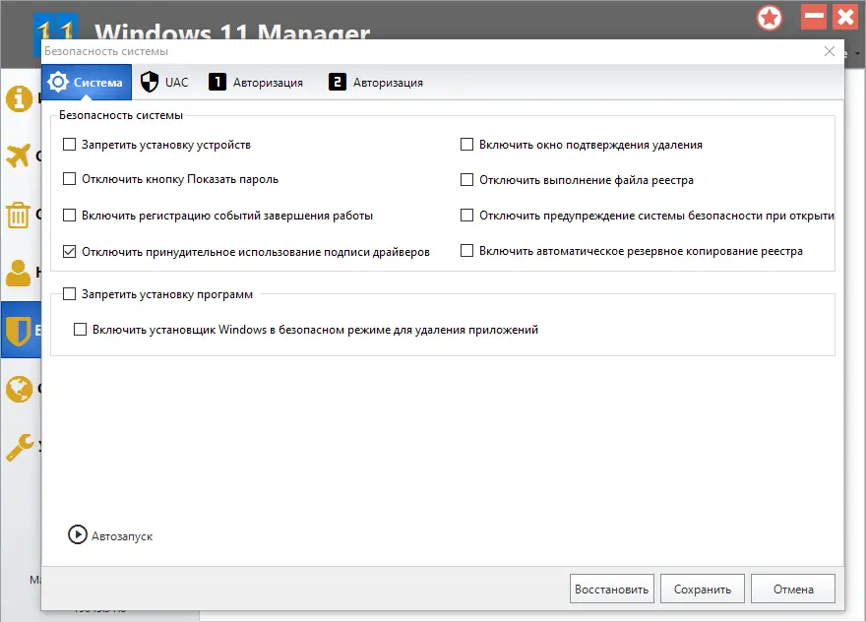
Task: Open the trash bin Cleaner section
Action: click(x=20, y=215)
